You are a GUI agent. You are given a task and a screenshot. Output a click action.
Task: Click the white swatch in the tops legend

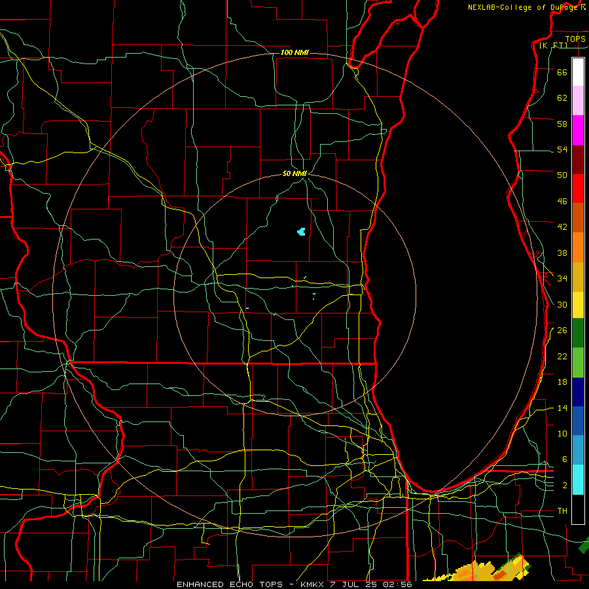[578, 72]
